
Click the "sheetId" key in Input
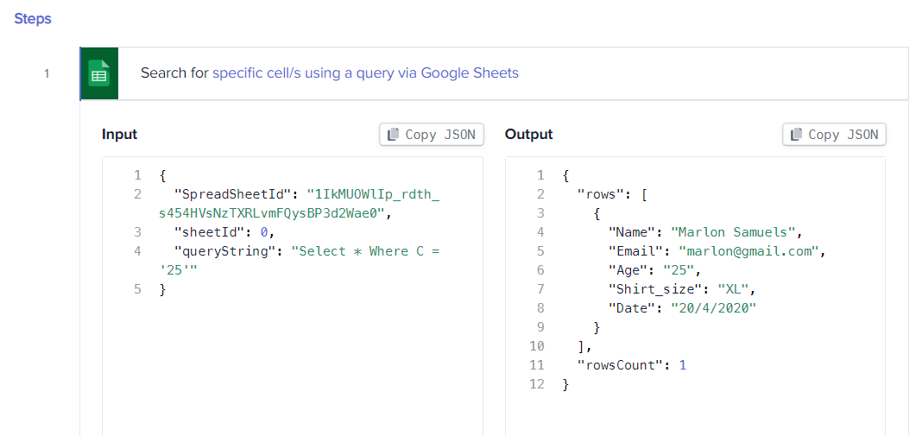(x=212, y=232)
